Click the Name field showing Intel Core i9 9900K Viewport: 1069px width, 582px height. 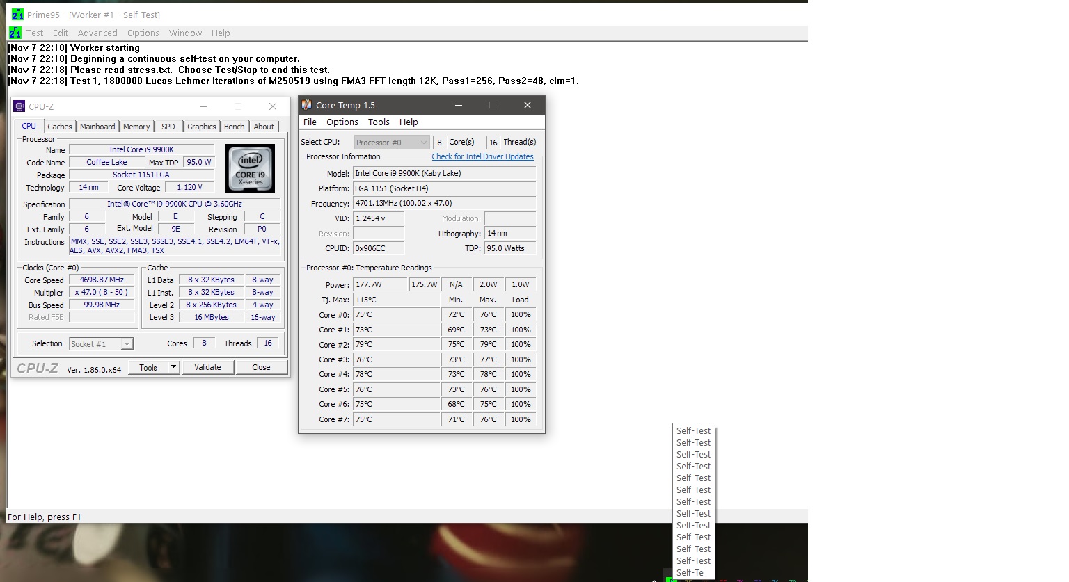pyautogui.click(x=142, y=149)
